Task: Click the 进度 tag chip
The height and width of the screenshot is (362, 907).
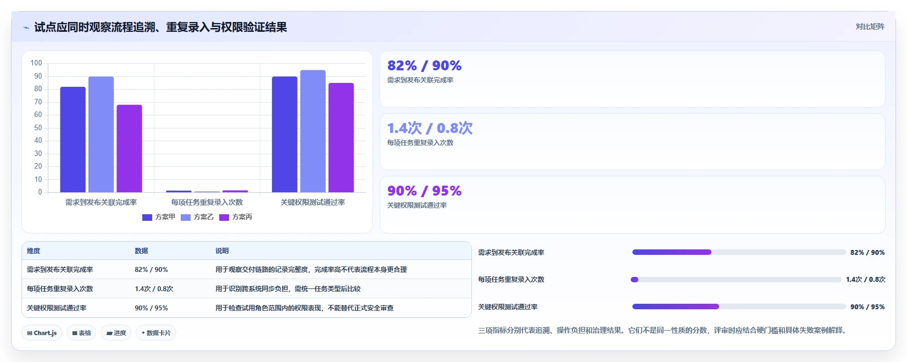Action: click(x=116, y=333)
